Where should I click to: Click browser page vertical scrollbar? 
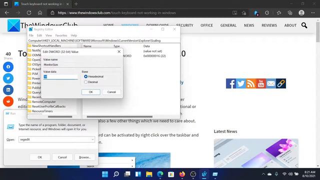(318, 32)
